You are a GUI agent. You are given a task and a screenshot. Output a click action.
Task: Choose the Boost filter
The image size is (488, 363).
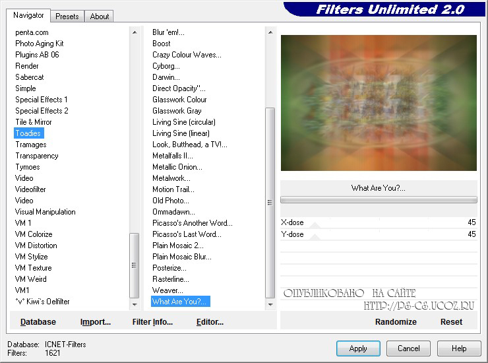161,44
